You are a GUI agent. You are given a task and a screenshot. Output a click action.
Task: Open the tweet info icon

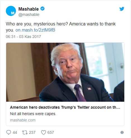(x=122, y=132)
